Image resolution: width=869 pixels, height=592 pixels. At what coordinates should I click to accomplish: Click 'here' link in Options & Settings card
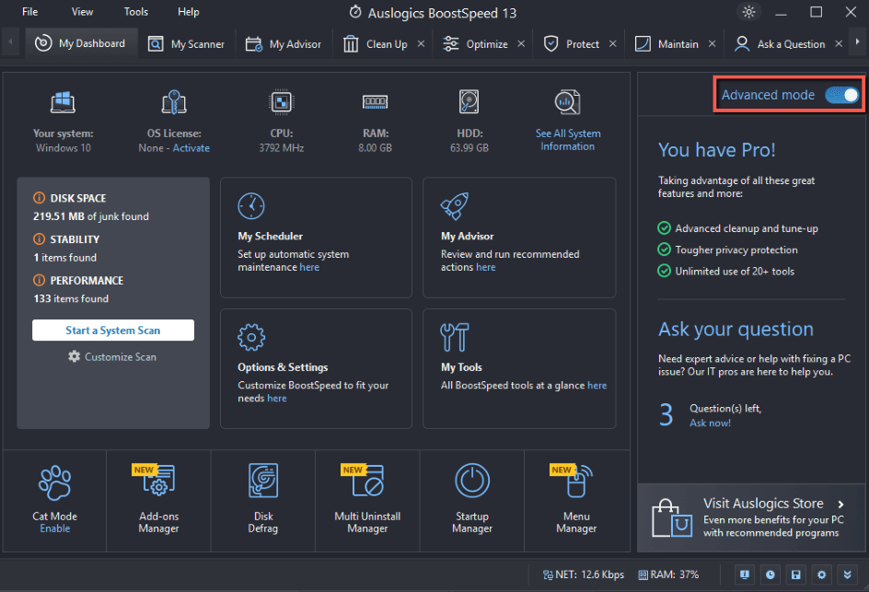[276, 399]
